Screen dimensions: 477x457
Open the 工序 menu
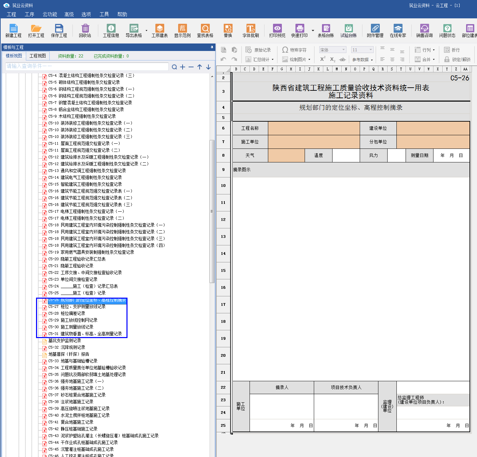[x=30, y=14]
